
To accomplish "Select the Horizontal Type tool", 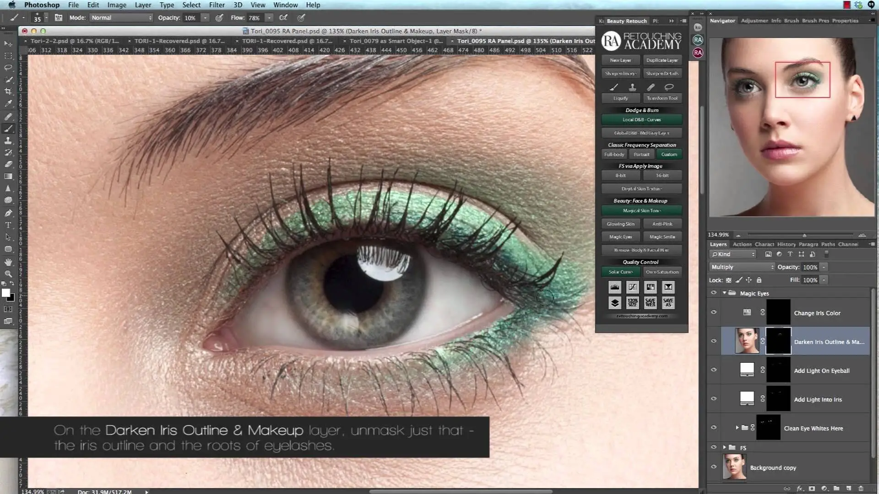I will 8,225.
